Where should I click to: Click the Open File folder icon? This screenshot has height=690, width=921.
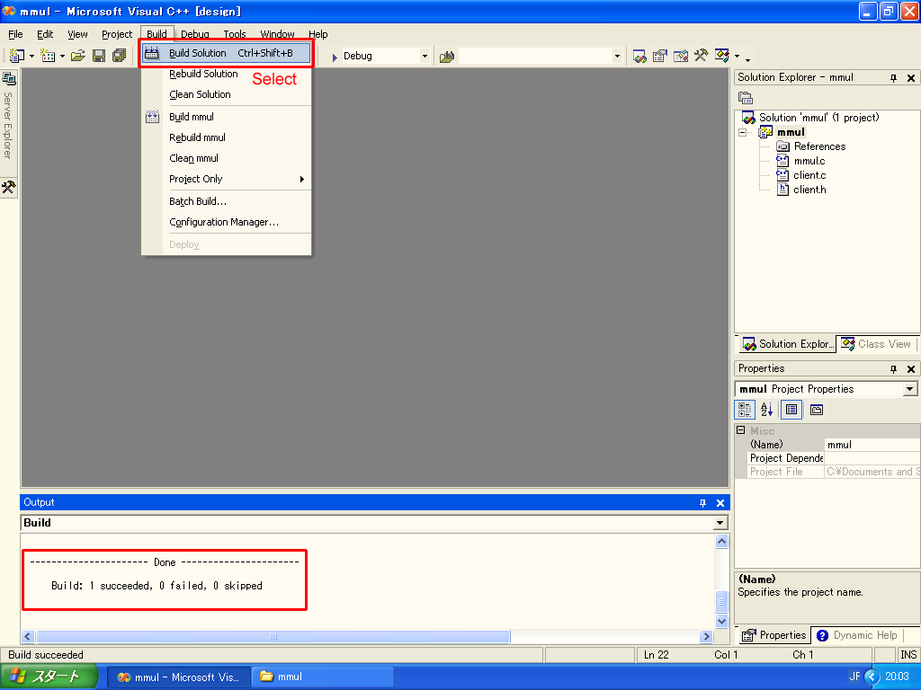point(78,56)
